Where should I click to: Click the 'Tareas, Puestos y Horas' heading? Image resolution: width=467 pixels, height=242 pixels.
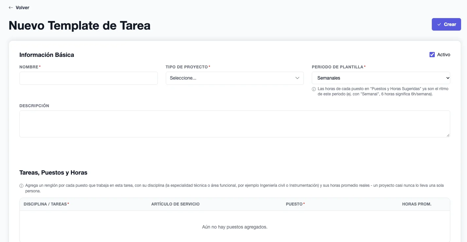coord(53,173)
